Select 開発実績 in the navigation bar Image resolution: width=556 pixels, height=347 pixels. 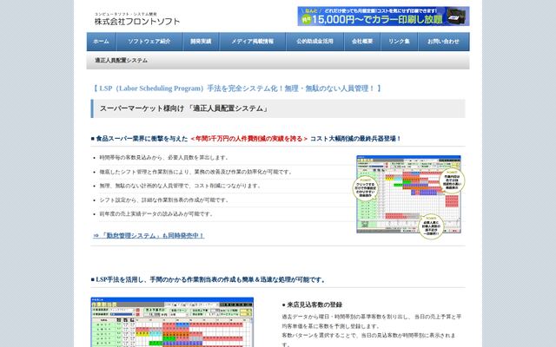tap(201, 42)
